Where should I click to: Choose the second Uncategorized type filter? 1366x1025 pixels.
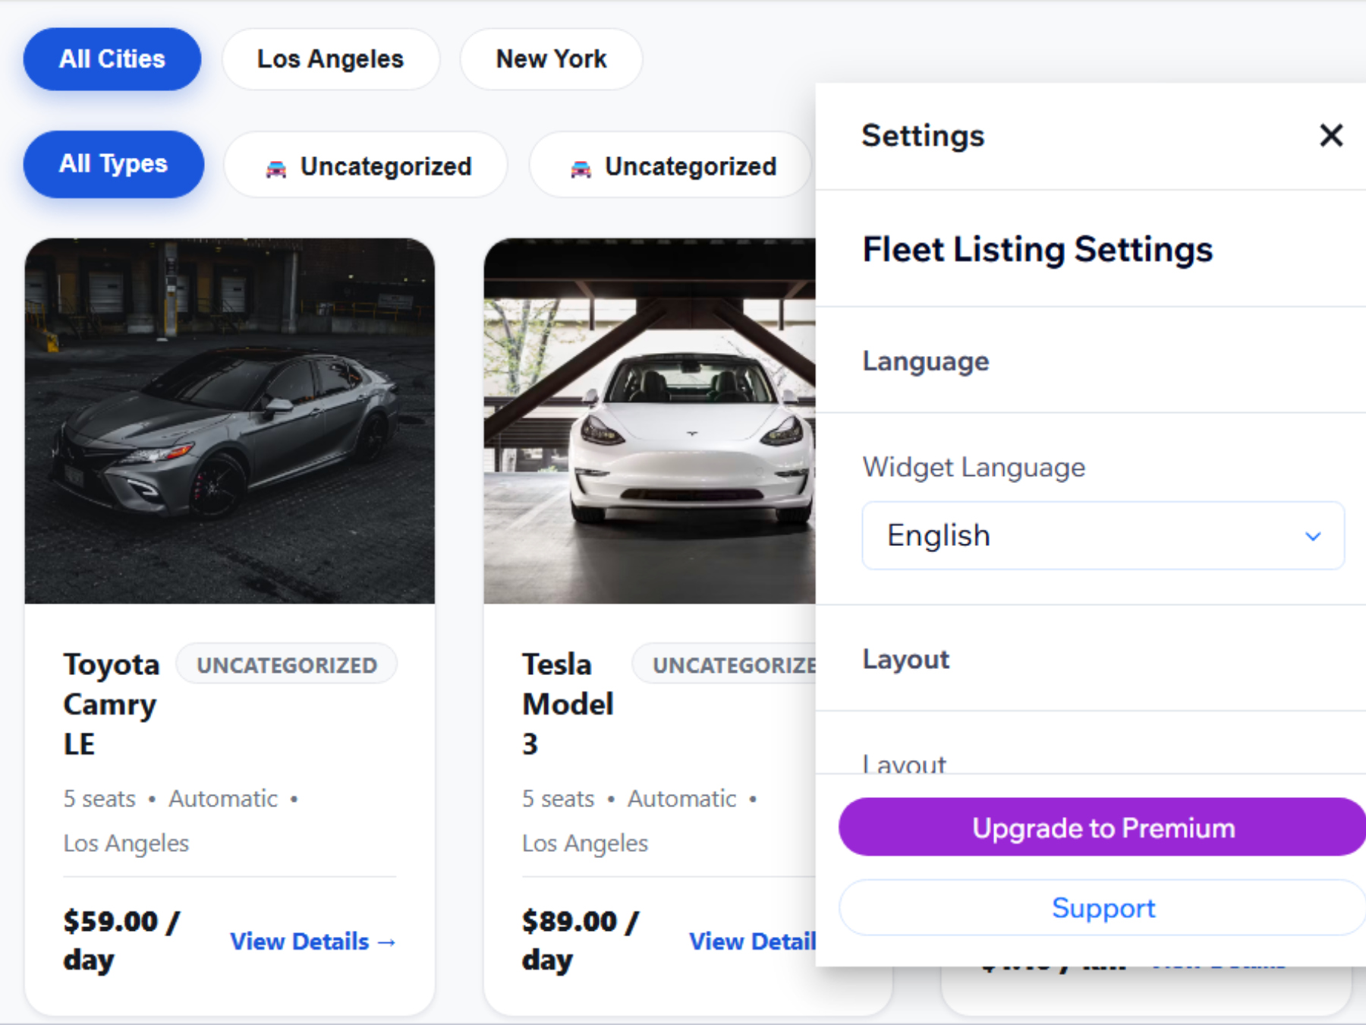pyautogui.click(x=670, y=165)
